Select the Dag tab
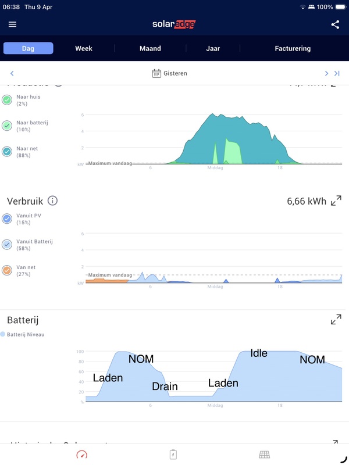Screen dimensions: 349x465 point(28,48)
